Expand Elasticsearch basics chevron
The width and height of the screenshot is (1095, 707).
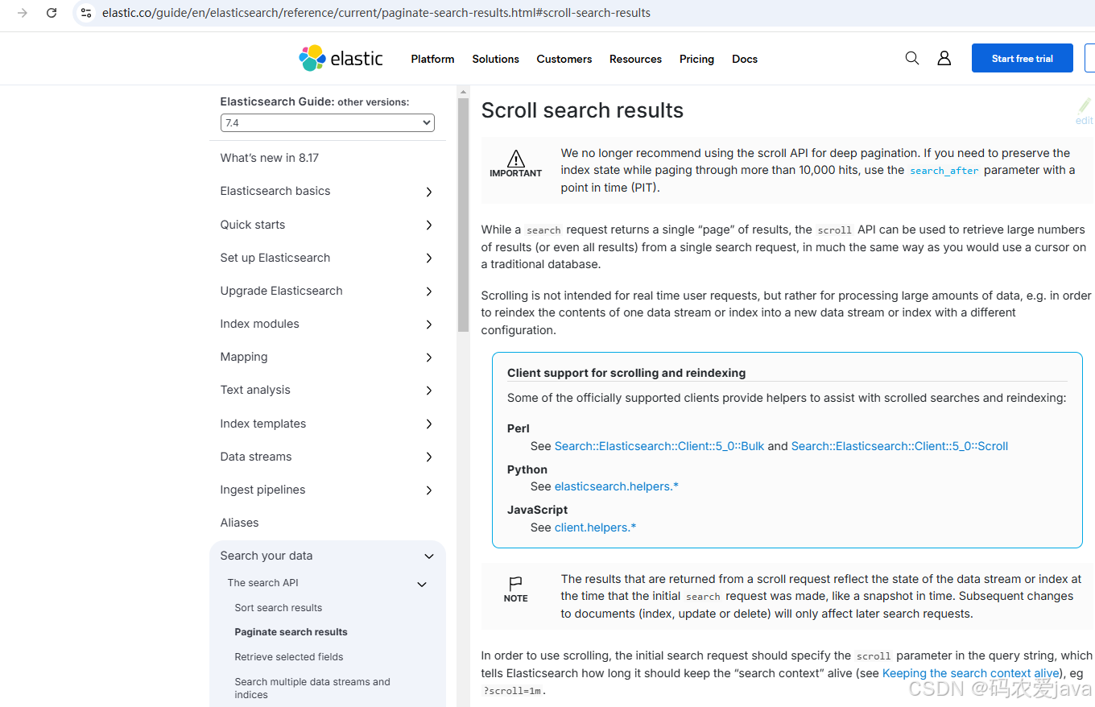[x=429, y=192]
